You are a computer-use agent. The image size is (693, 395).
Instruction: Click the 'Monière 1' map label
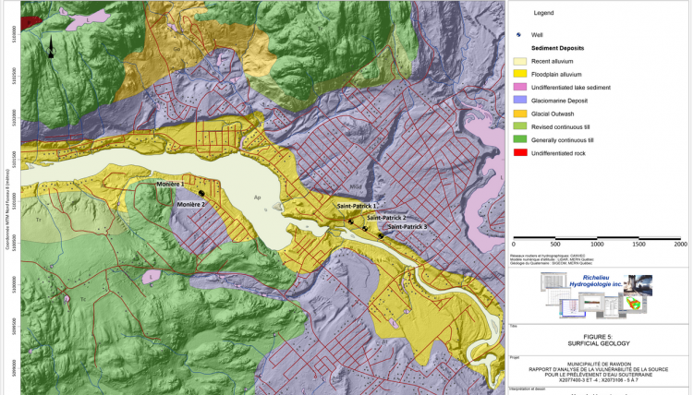tap(170, 184)
